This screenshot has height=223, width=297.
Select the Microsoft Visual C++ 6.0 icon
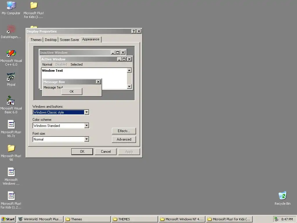pos(11,58)
